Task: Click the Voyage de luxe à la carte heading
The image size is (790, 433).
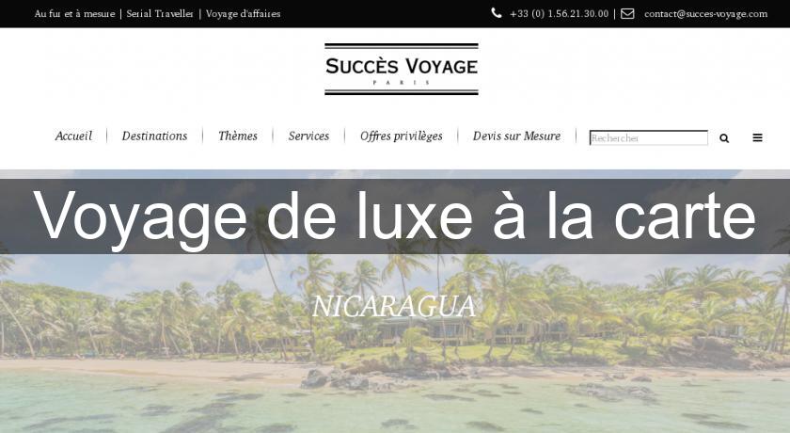Action: [x=395, y=216]
